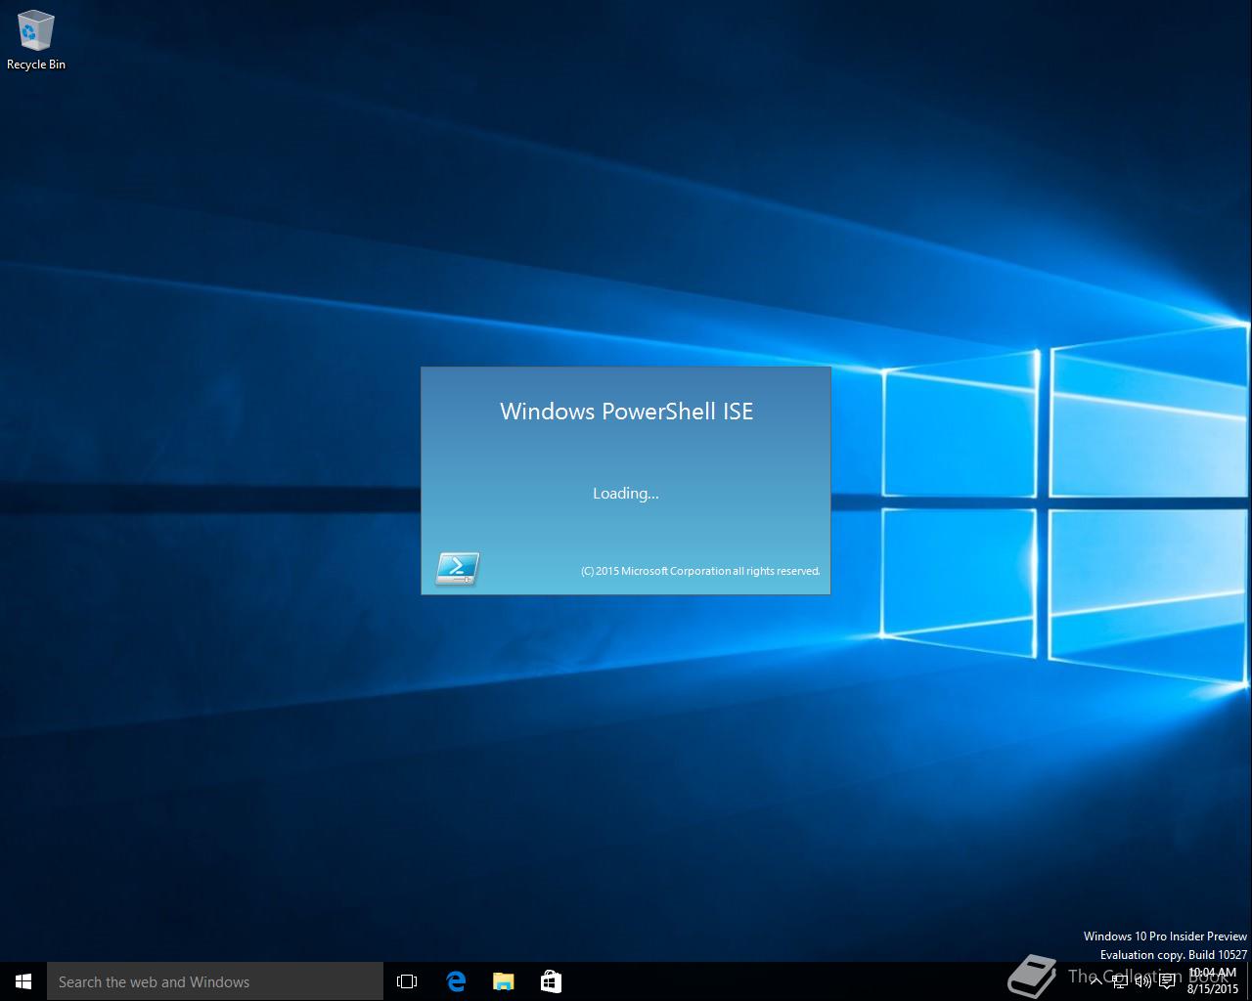Select the Recycle Bin text label
1252x1001 pixels.
click(36, 65)
